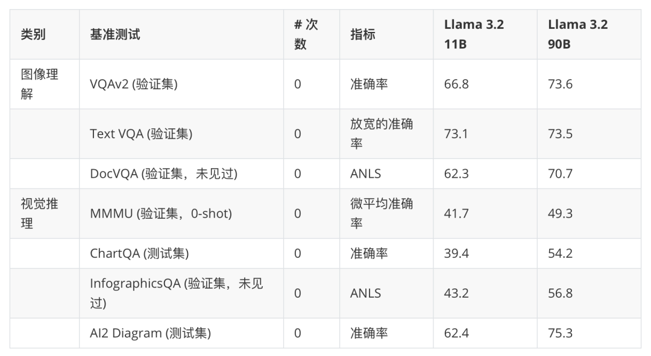This screenshot has height=356, width=651.
Task: Click the 基准测试 column header
Action: 115,35
